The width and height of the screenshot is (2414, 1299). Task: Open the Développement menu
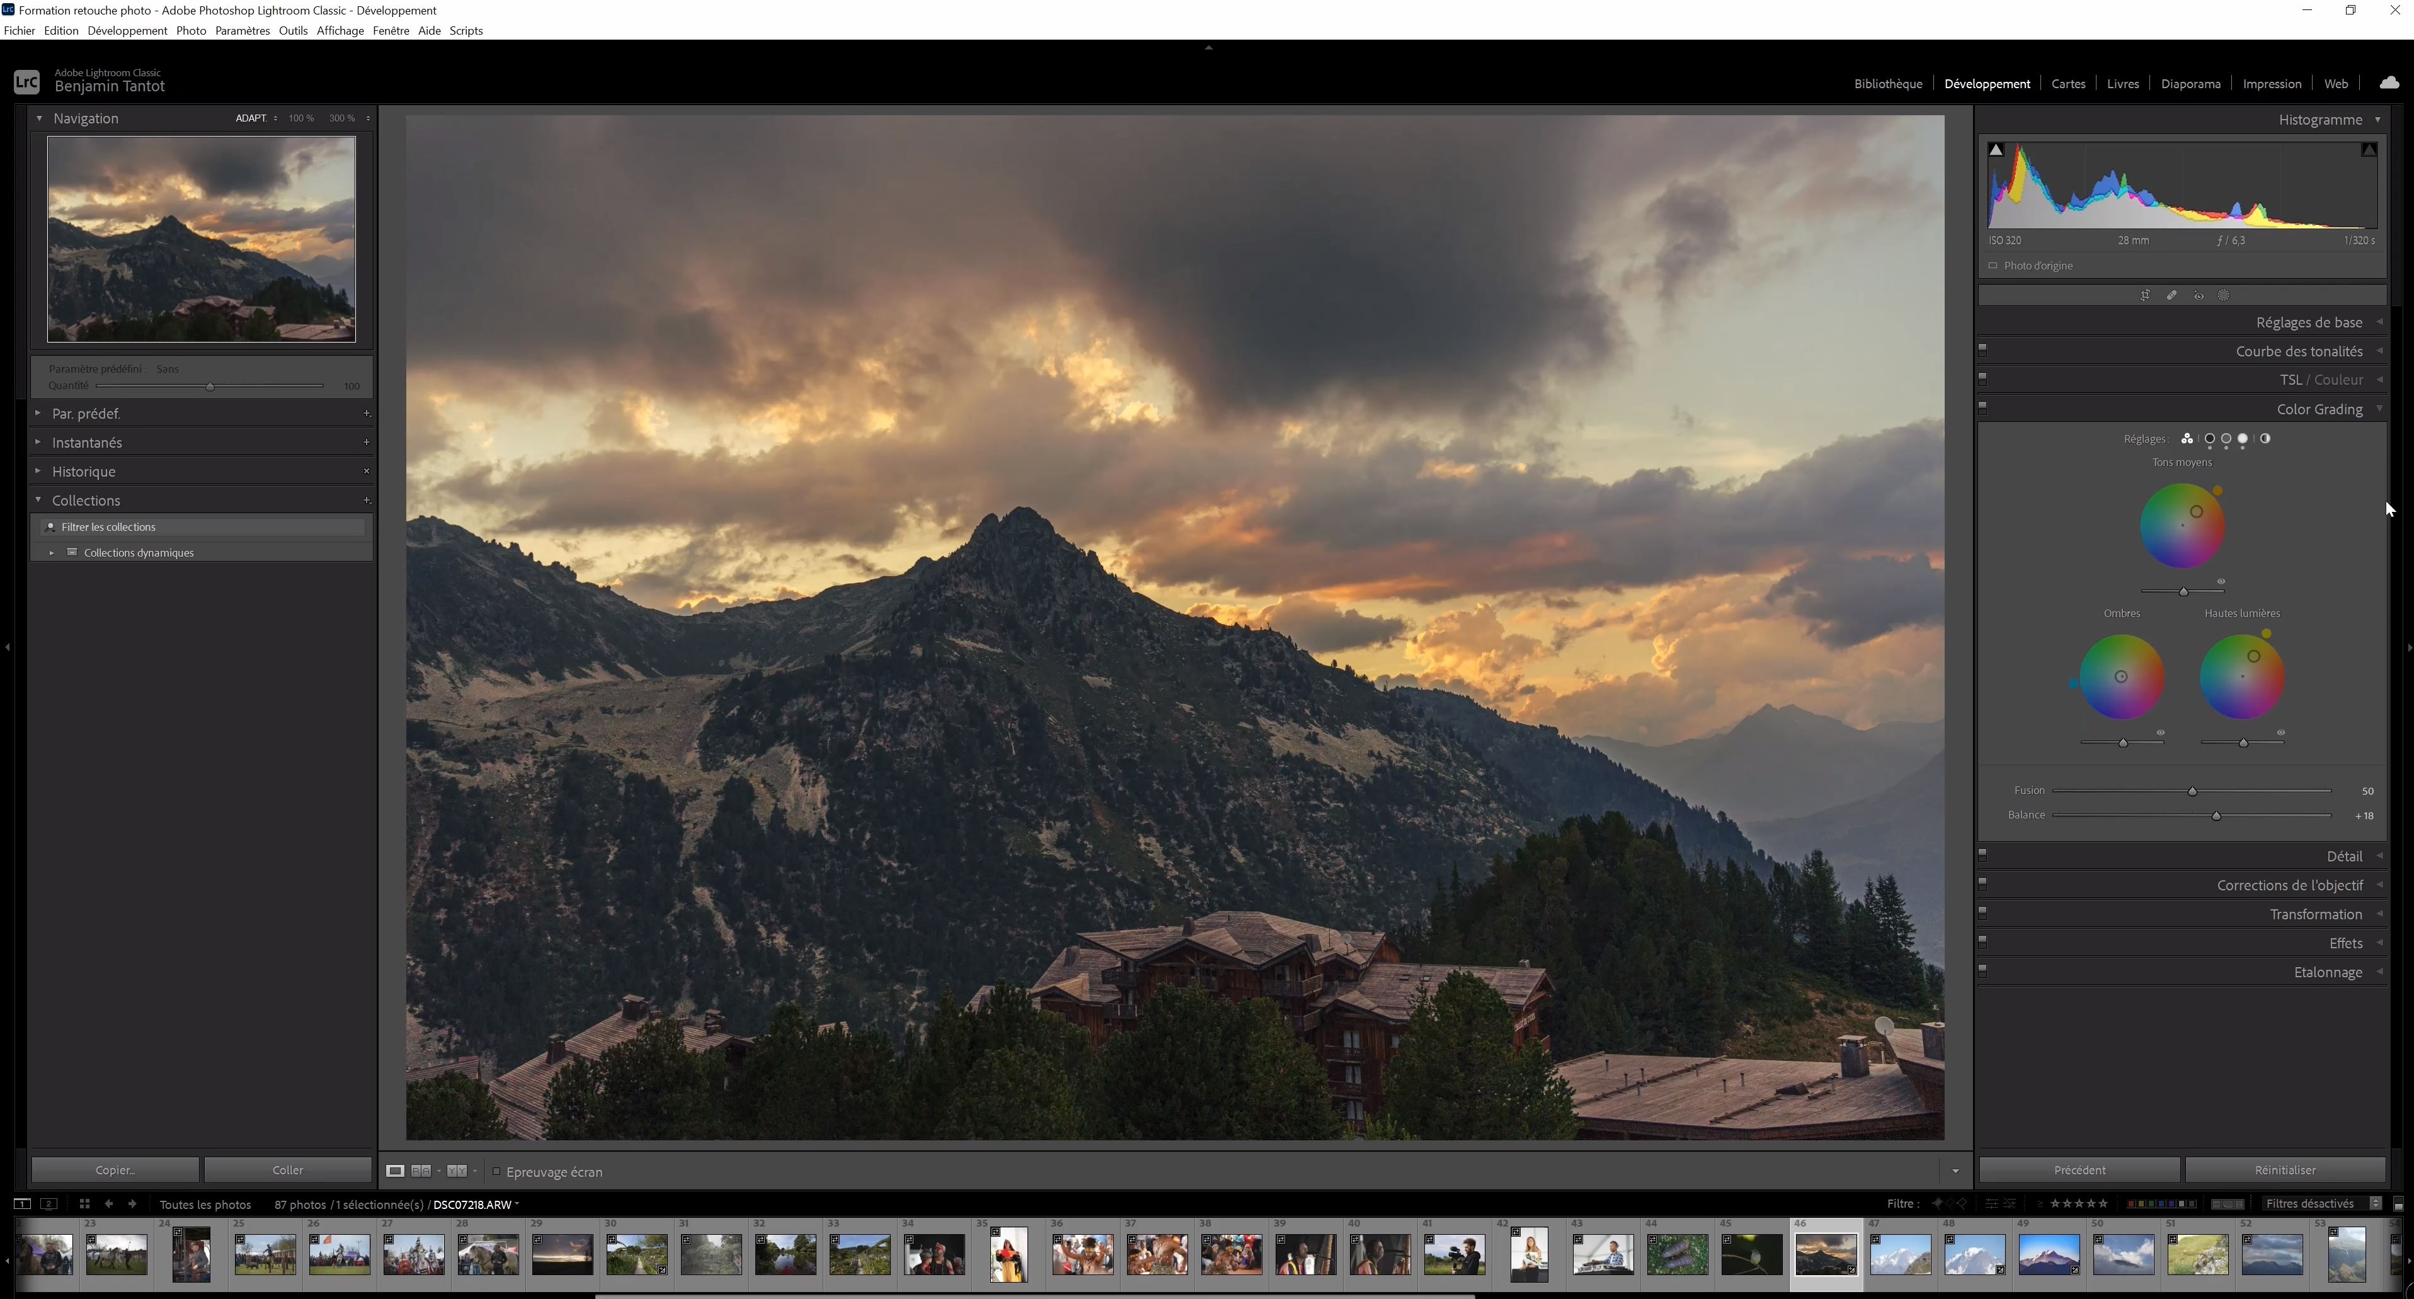(127, 31)
